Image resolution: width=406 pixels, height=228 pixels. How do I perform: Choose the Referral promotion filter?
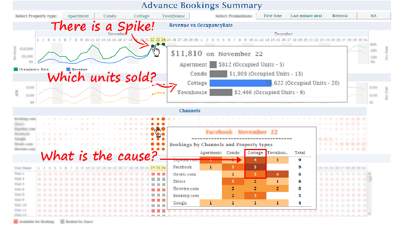pyautogui.click(x=340, y=16)
